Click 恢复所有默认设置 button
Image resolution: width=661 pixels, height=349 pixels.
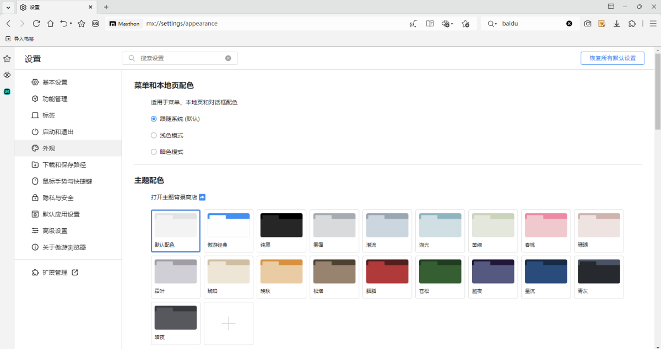pos(612,58)
